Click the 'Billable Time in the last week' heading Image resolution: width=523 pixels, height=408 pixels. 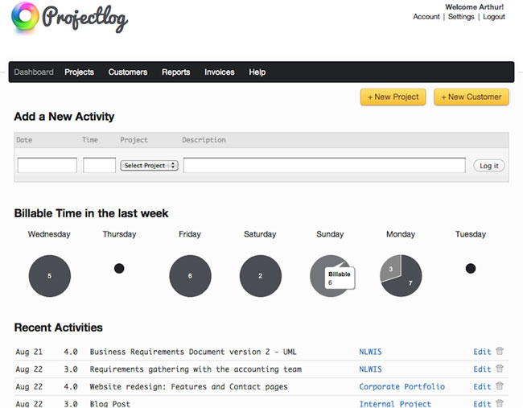tap(91, 213)
